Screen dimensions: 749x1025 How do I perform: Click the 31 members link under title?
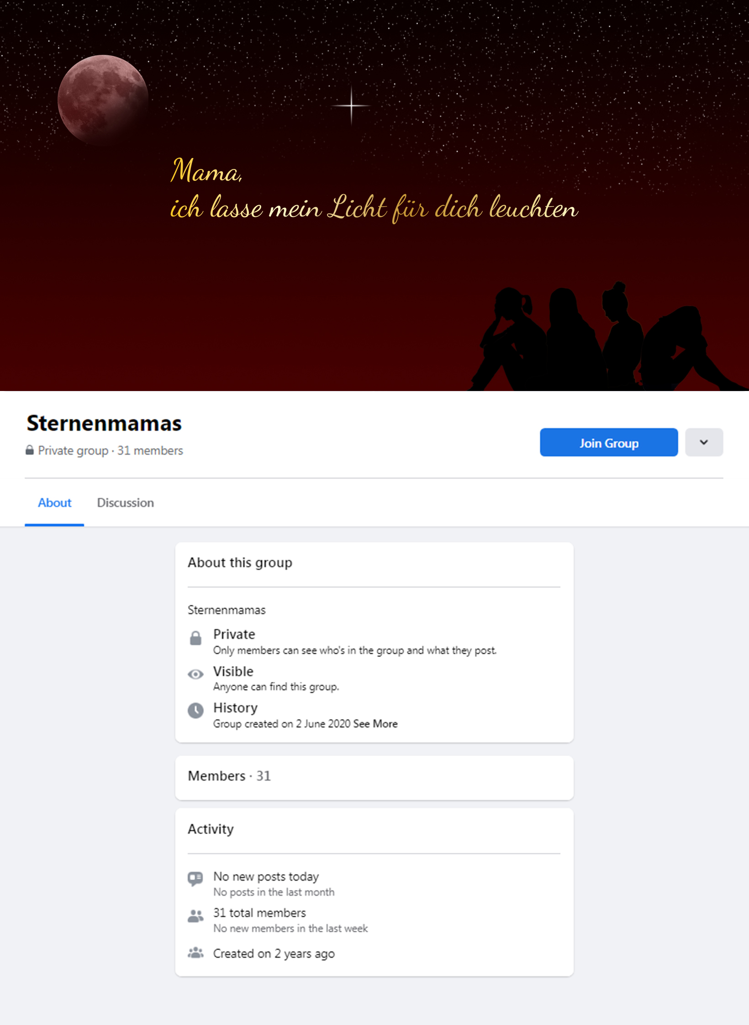(150, 450)
